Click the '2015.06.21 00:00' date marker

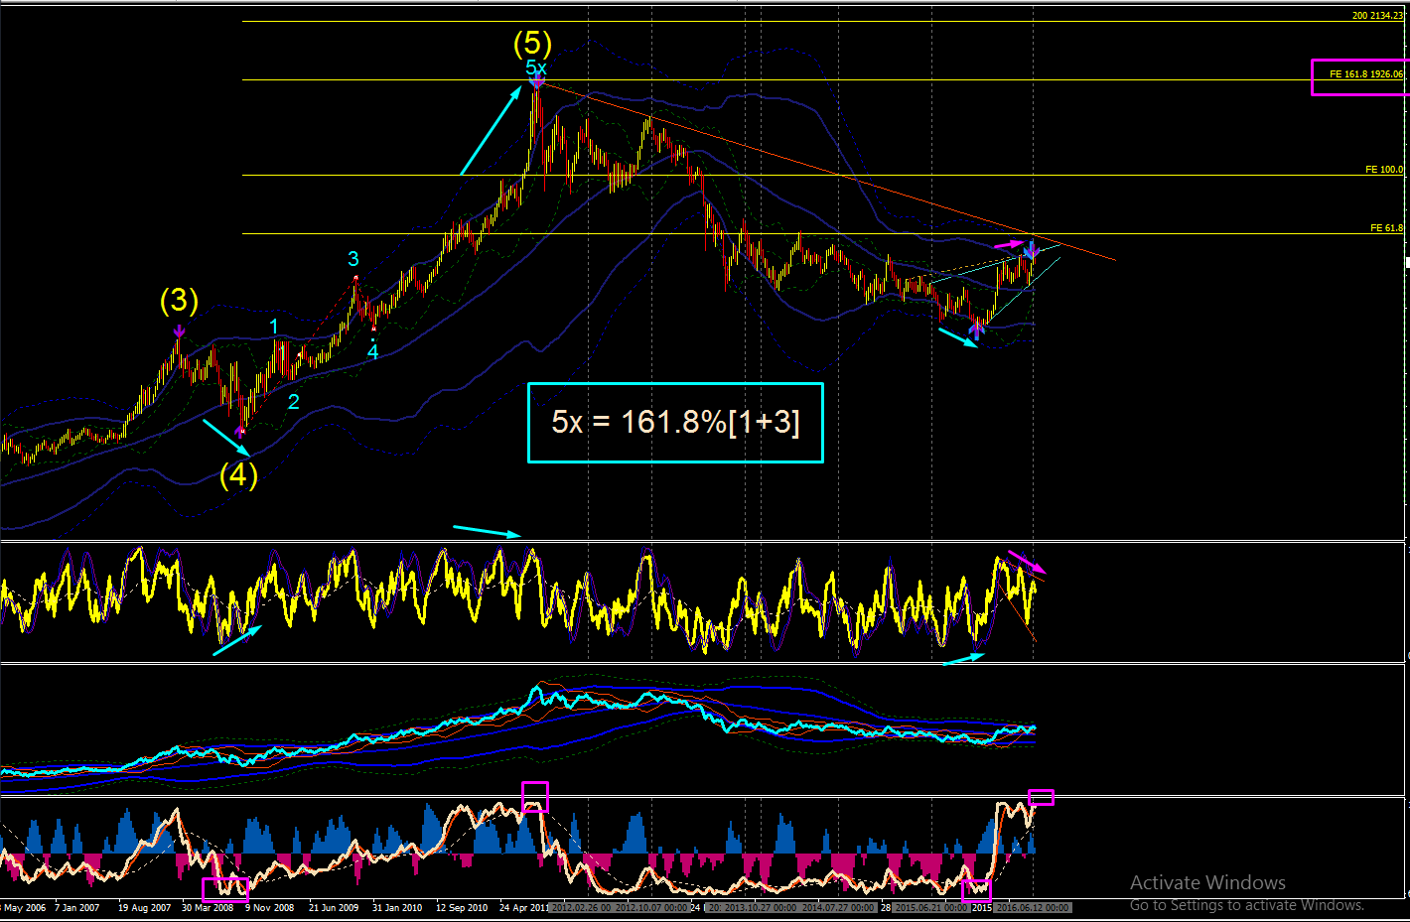click(930, 907)
